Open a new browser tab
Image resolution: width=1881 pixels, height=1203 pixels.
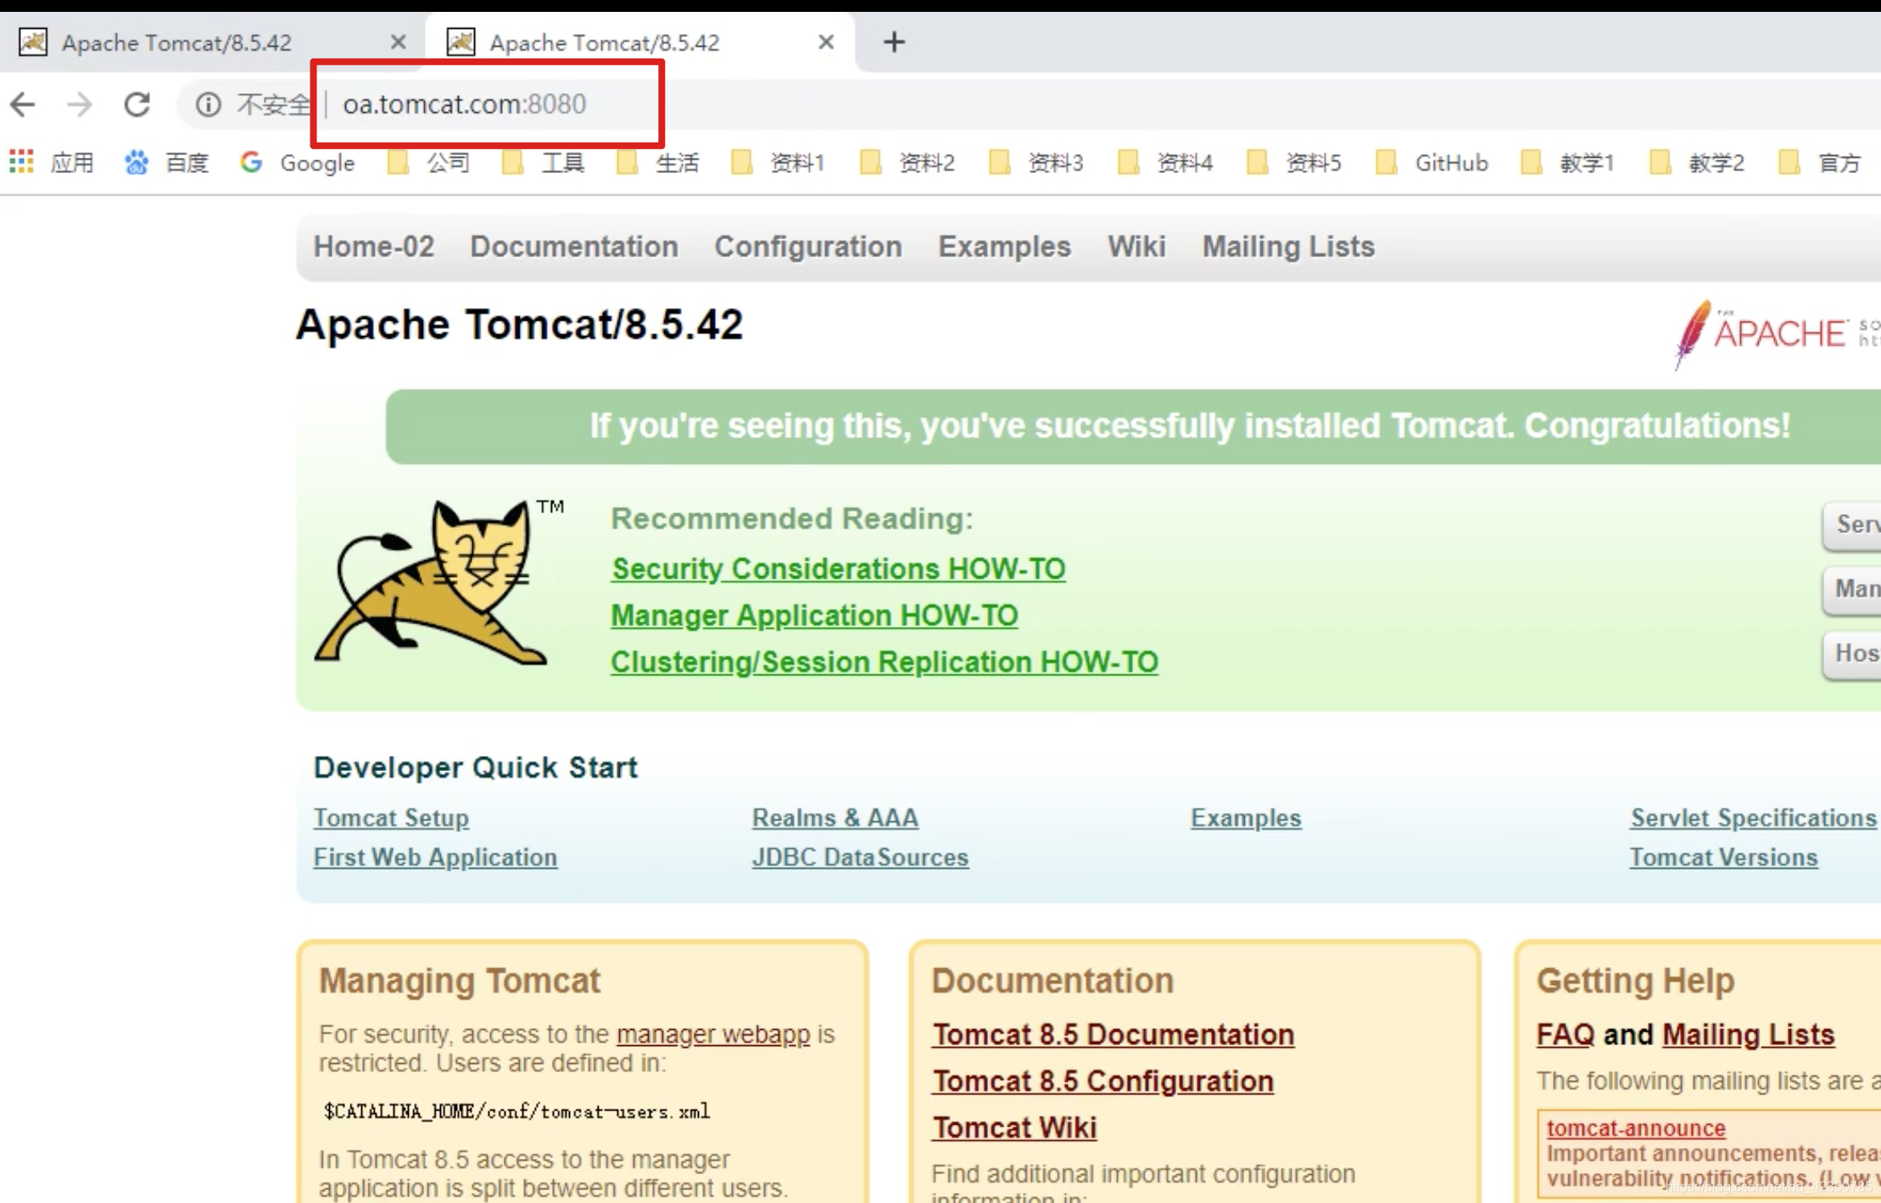point(894,42)
